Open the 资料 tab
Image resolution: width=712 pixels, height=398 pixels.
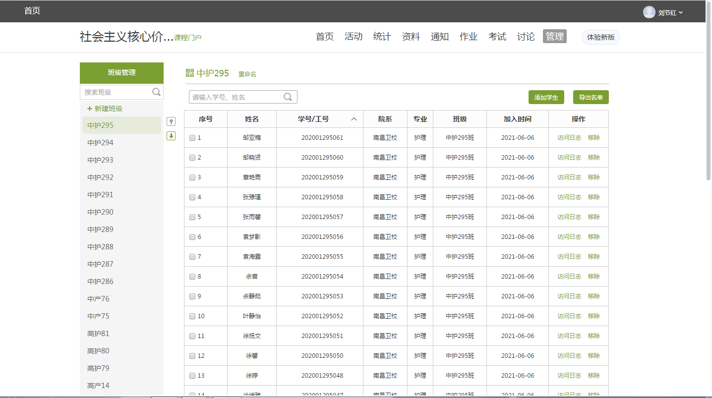[411, 37]
